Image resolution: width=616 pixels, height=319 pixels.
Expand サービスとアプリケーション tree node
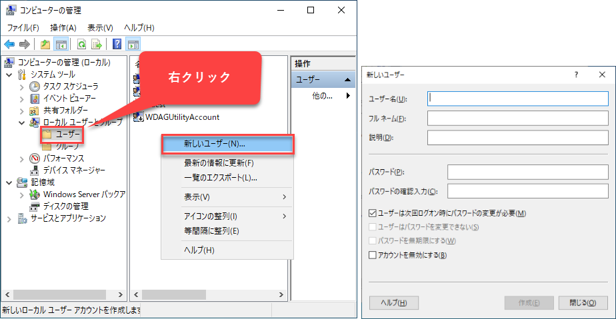pos(10,218)
